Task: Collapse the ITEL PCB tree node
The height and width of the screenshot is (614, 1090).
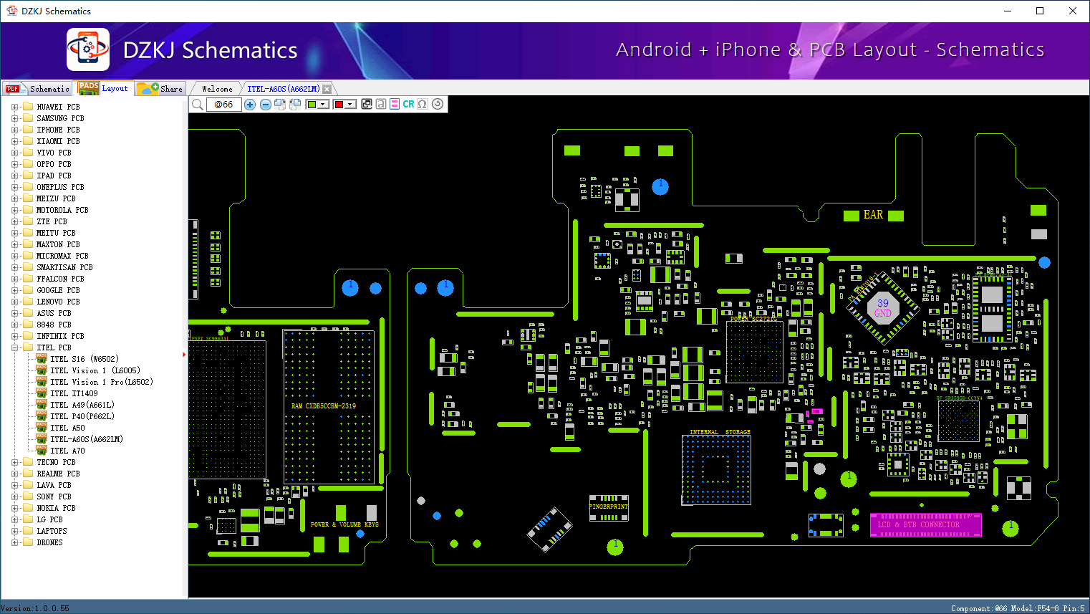Action: coord(14,347)
